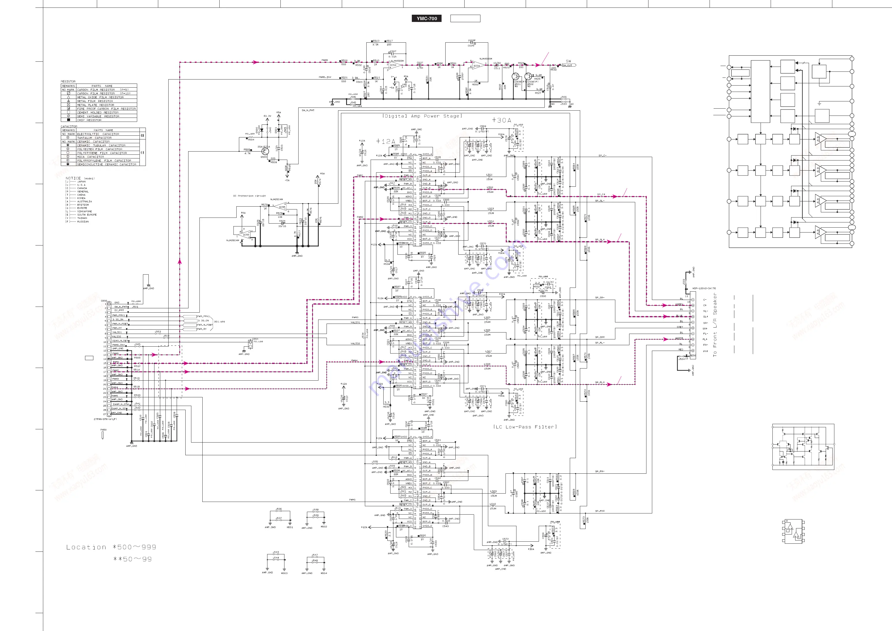Click the GREEN wire color label
892x631 pixels.
tap(679, 304)
